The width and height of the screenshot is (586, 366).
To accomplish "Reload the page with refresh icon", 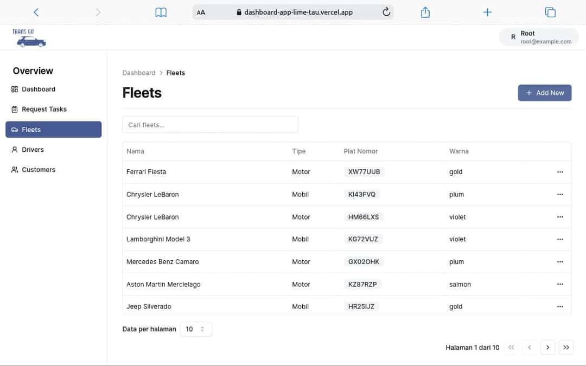I will pos(386,12).
